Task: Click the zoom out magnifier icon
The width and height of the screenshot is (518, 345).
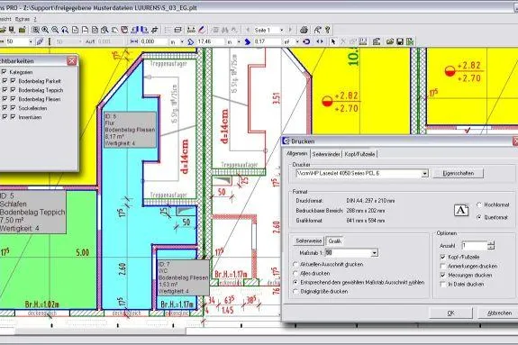Action: (x=55, y=30)
